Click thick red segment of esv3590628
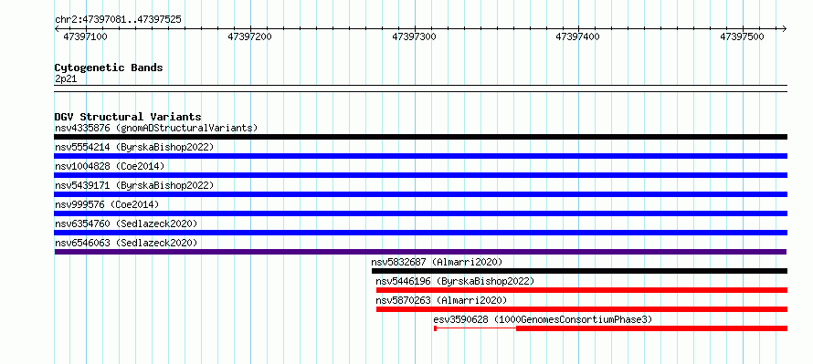Image resolution: width=813 pixels, height=364 pixels. [651, 328]
